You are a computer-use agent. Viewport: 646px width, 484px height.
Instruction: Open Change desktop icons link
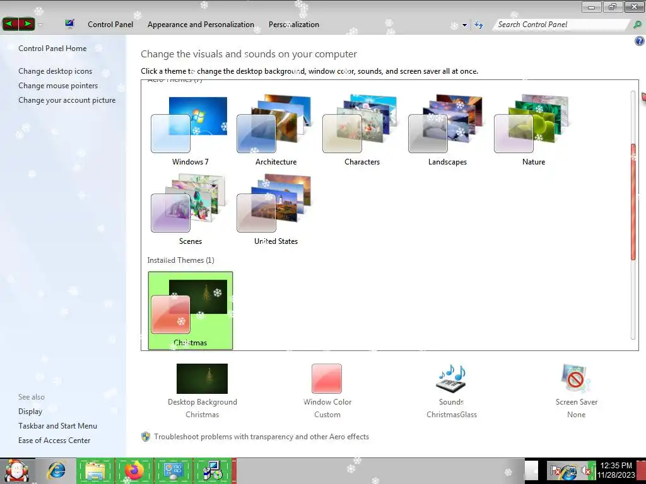pyautogui.click(x=56, y=71)
